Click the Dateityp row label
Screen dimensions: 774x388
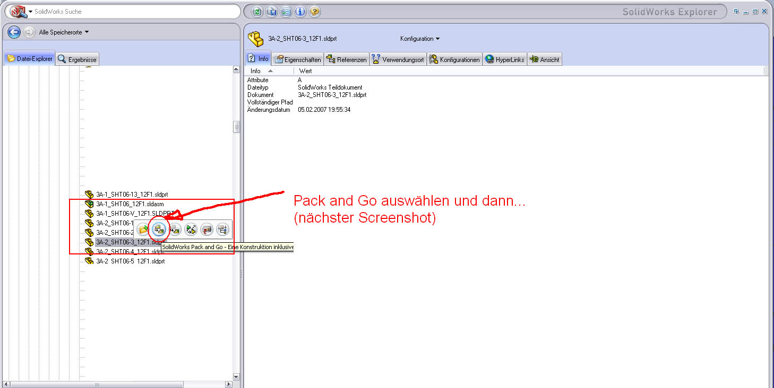(257, 87)
